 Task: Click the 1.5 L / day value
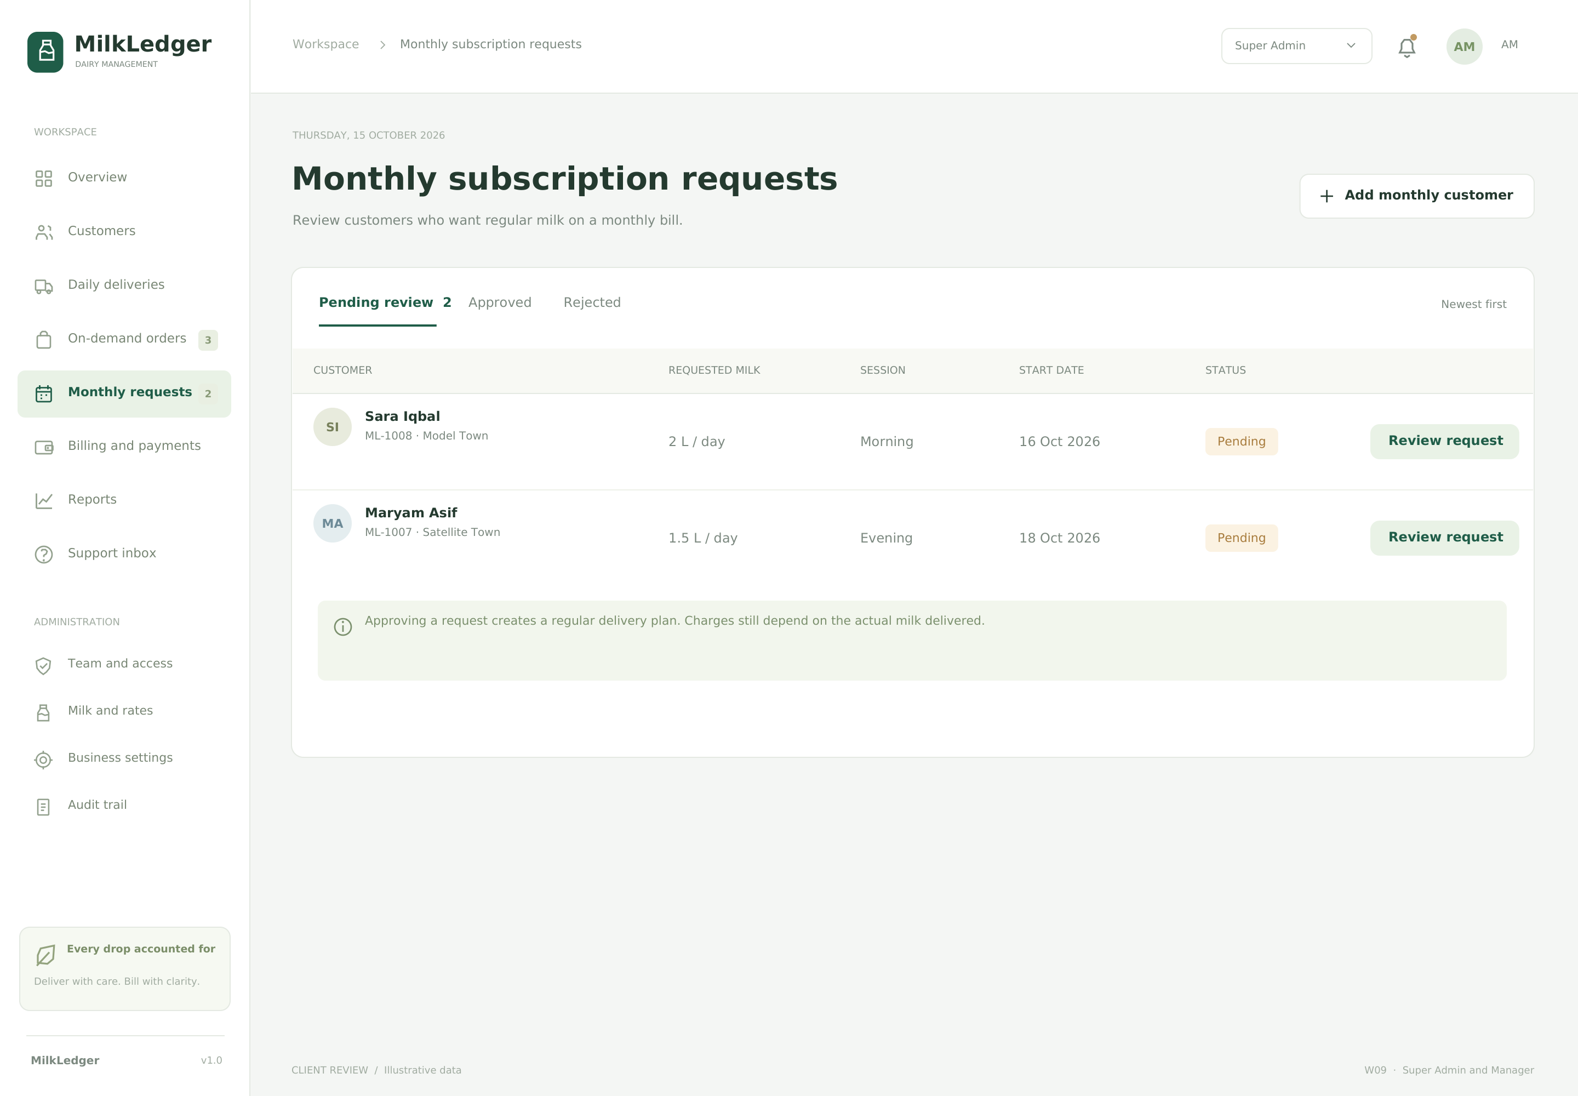[702, 538]
